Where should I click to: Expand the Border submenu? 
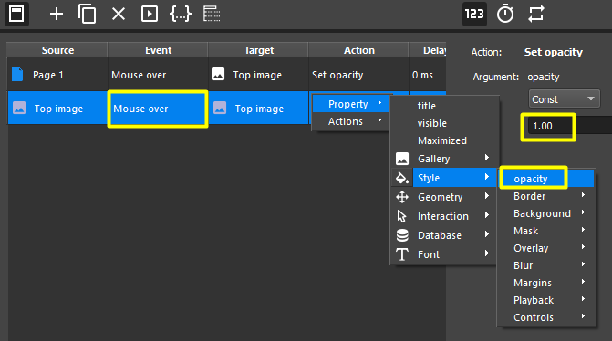click(546, 196)
